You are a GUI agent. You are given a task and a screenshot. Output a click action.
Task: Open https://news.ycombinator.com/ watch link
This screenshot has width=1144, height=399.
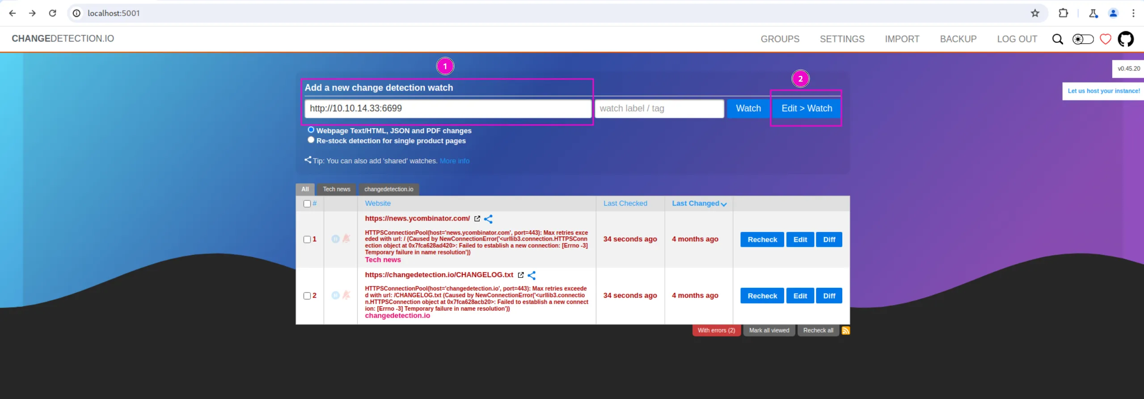coord(417,219)
